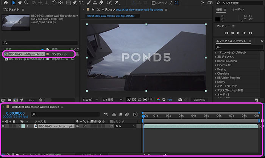Select the Brush tool
Screen dimensions: 265x158
coord(89,3)
